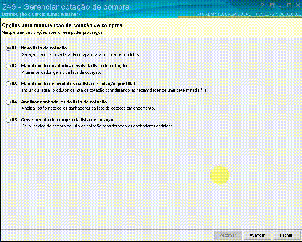The image size is (302, 242).
Task: Click the description "Geração de uma nova lista de cotação"
Action: click(81, 54)
